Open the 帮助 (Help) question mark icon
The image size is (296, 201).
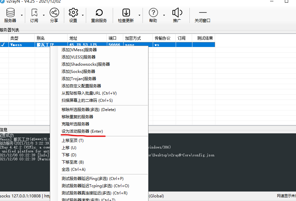153,15
